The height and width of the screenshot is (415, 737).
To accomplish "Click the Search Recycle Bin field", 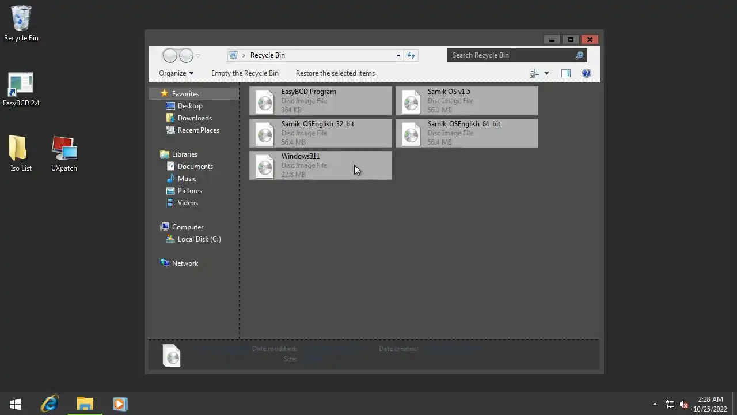I will coord(511,55).
